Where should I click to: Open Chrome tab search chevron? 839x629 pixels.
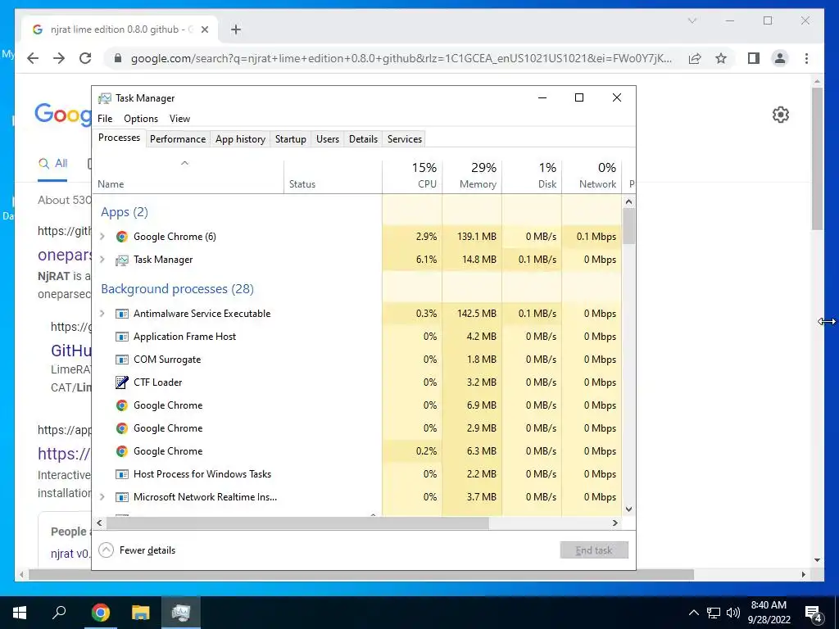[x=692, y=20]
